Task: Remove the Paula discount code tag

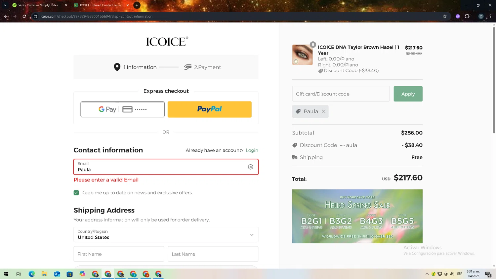Action: (x=324, y=111)
